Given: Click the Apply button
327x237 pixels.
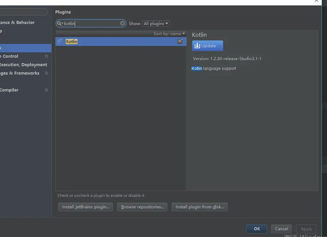Looking at the screenshot, I should (306, 229).
